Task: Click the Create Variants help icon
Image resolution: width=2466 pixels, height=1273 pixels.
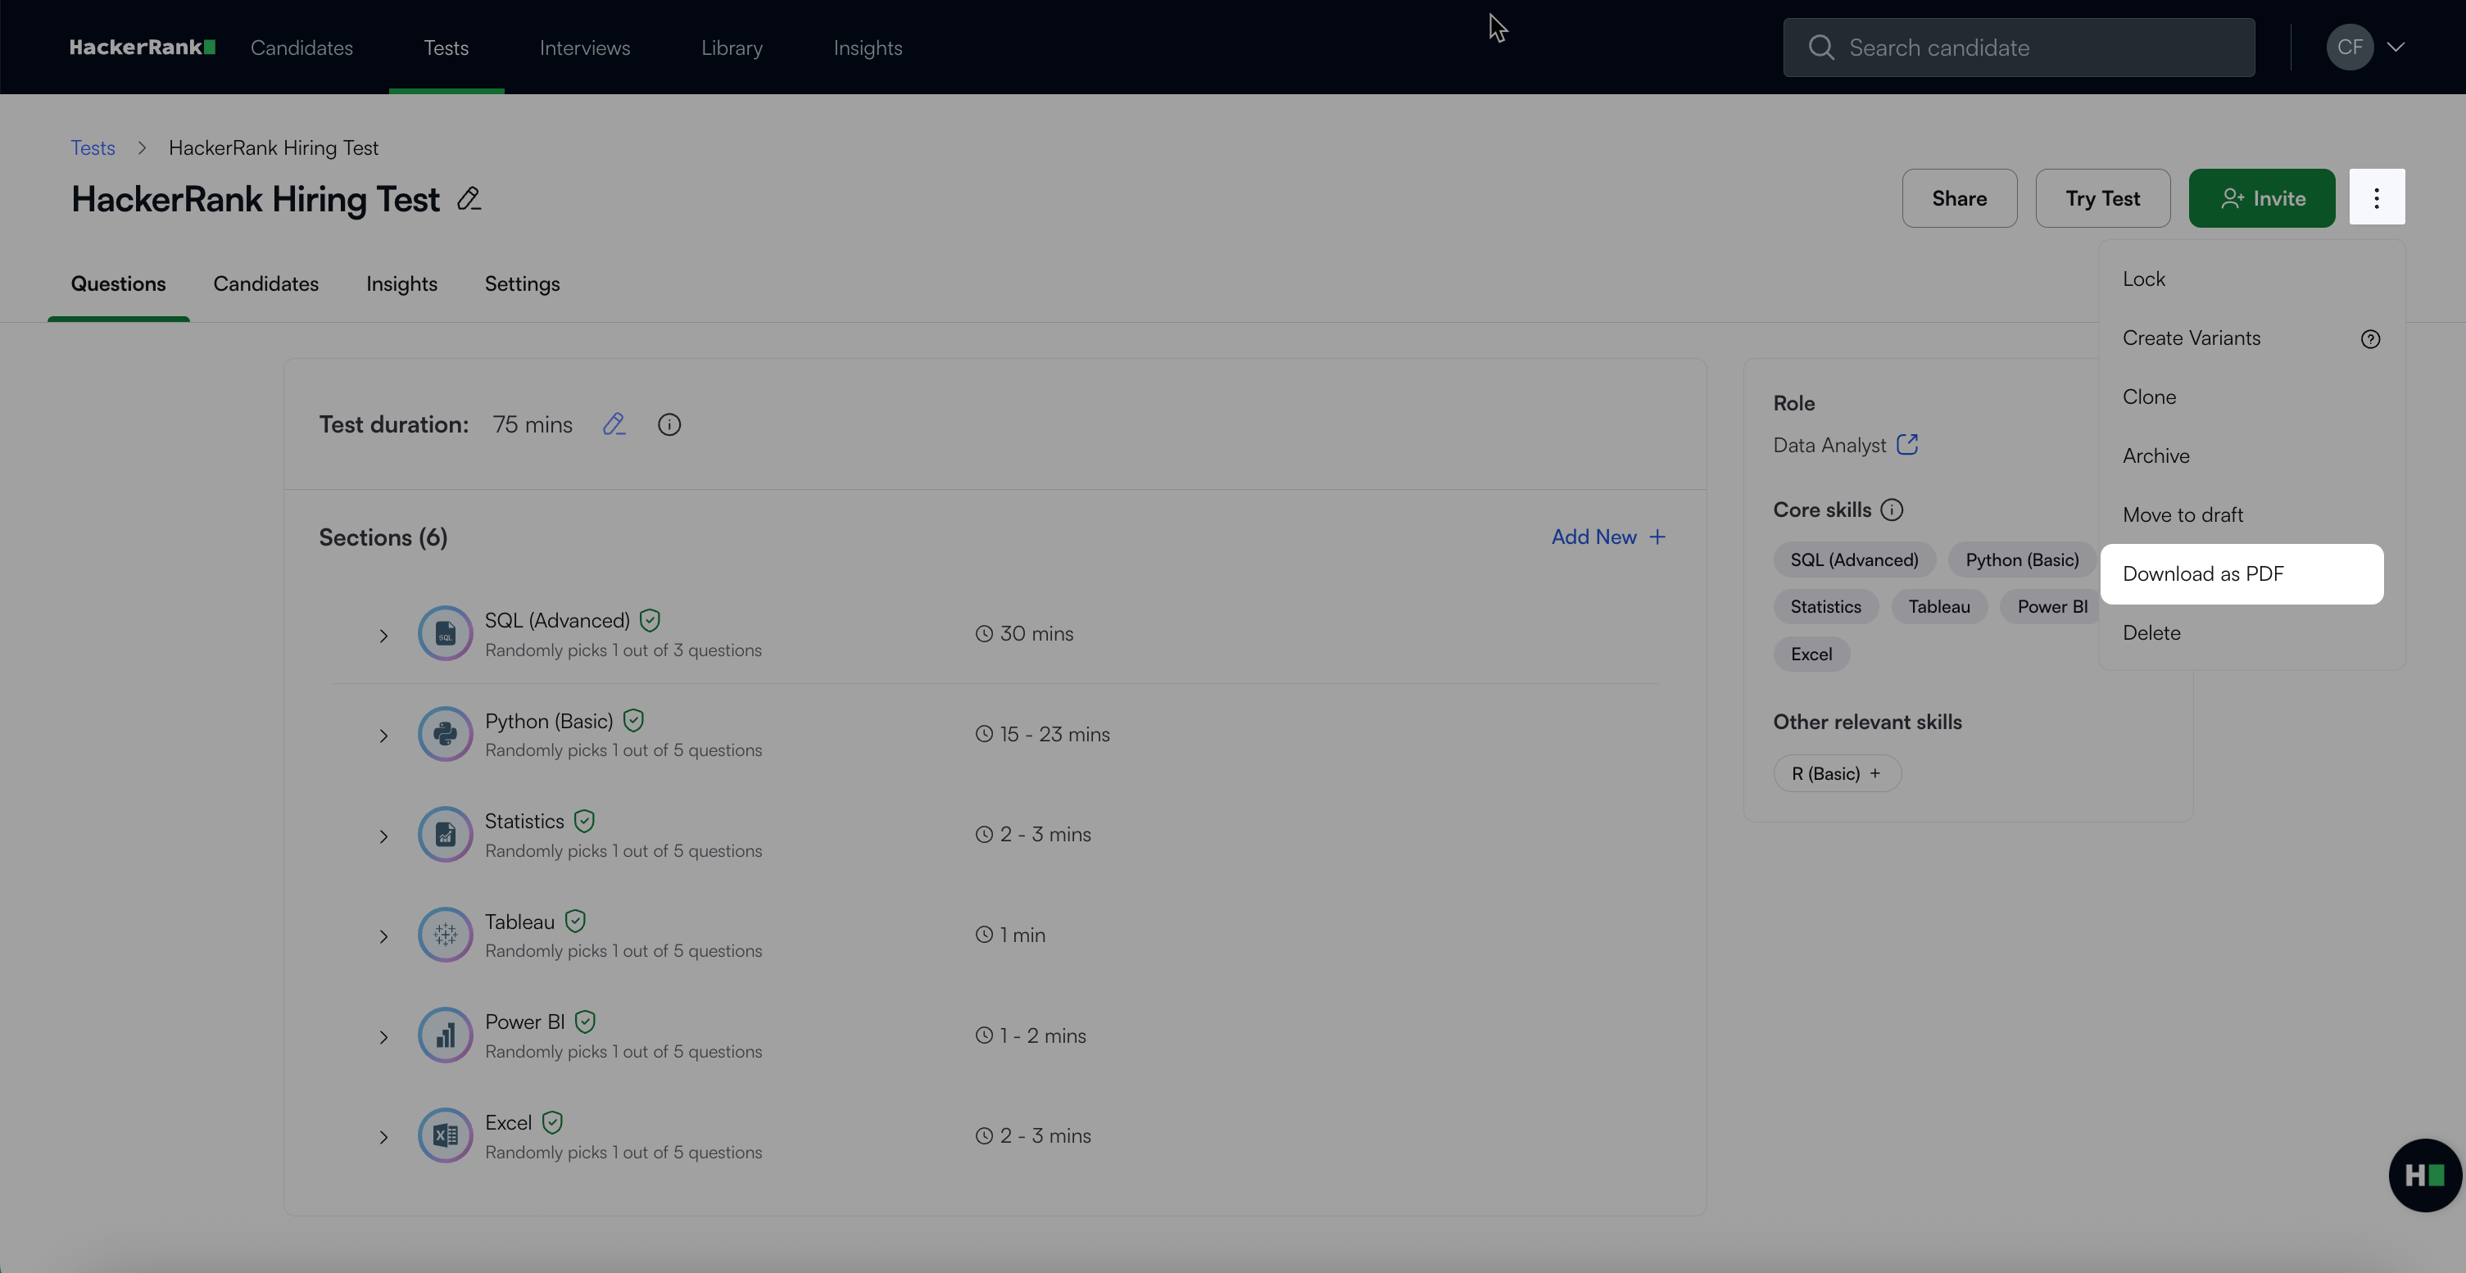Action: (2370, 339)
